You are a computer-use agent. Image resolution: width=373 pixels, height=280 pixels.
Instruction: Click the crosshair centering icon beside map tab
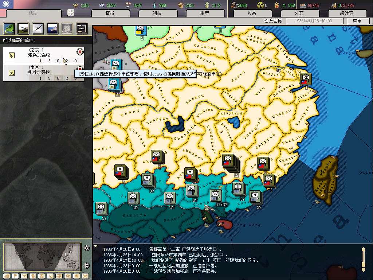pyautogui.click(x=71, y=13)
